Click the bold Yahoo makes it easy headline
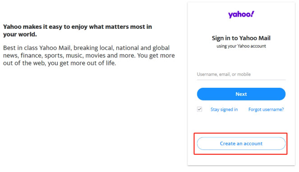Screen dimensions: 299x172 (x=78, y=31)
